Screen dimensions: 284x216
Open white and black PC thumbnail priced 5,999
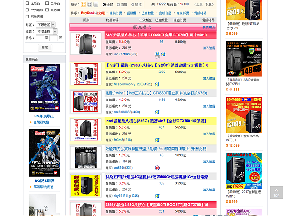(86, 74)
